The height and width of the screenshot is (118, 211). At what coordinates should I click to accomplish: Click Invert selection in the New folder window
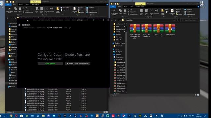[x=190, y=14]
